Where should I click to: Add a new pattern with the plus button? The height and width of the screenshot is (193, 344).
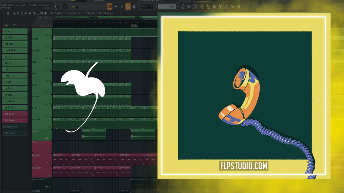[x=178, y=6]
